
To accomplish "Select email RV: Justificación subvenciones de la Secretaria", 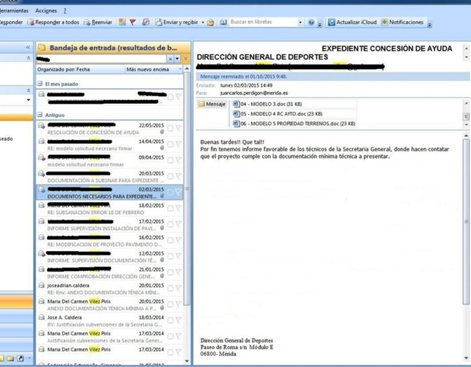I will (x=109, y=321).
